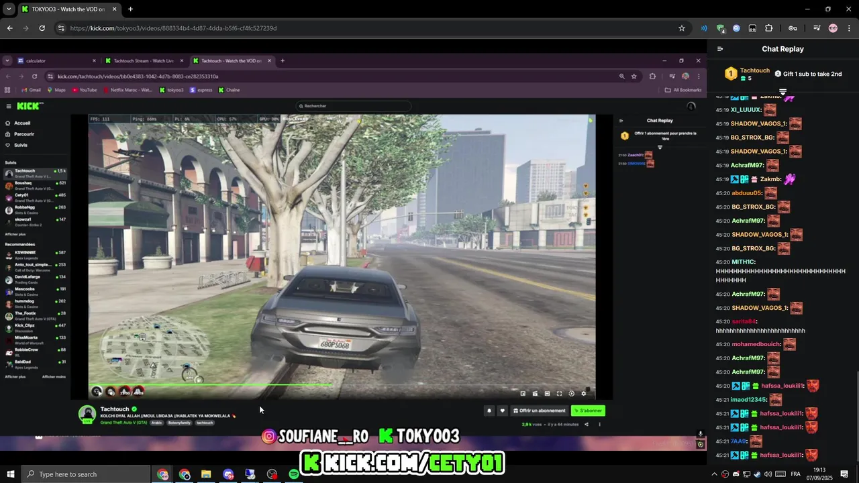859x483 pixels.
Task: Open the YouTube bookmark in streamed browser
Action: (84, 90)
